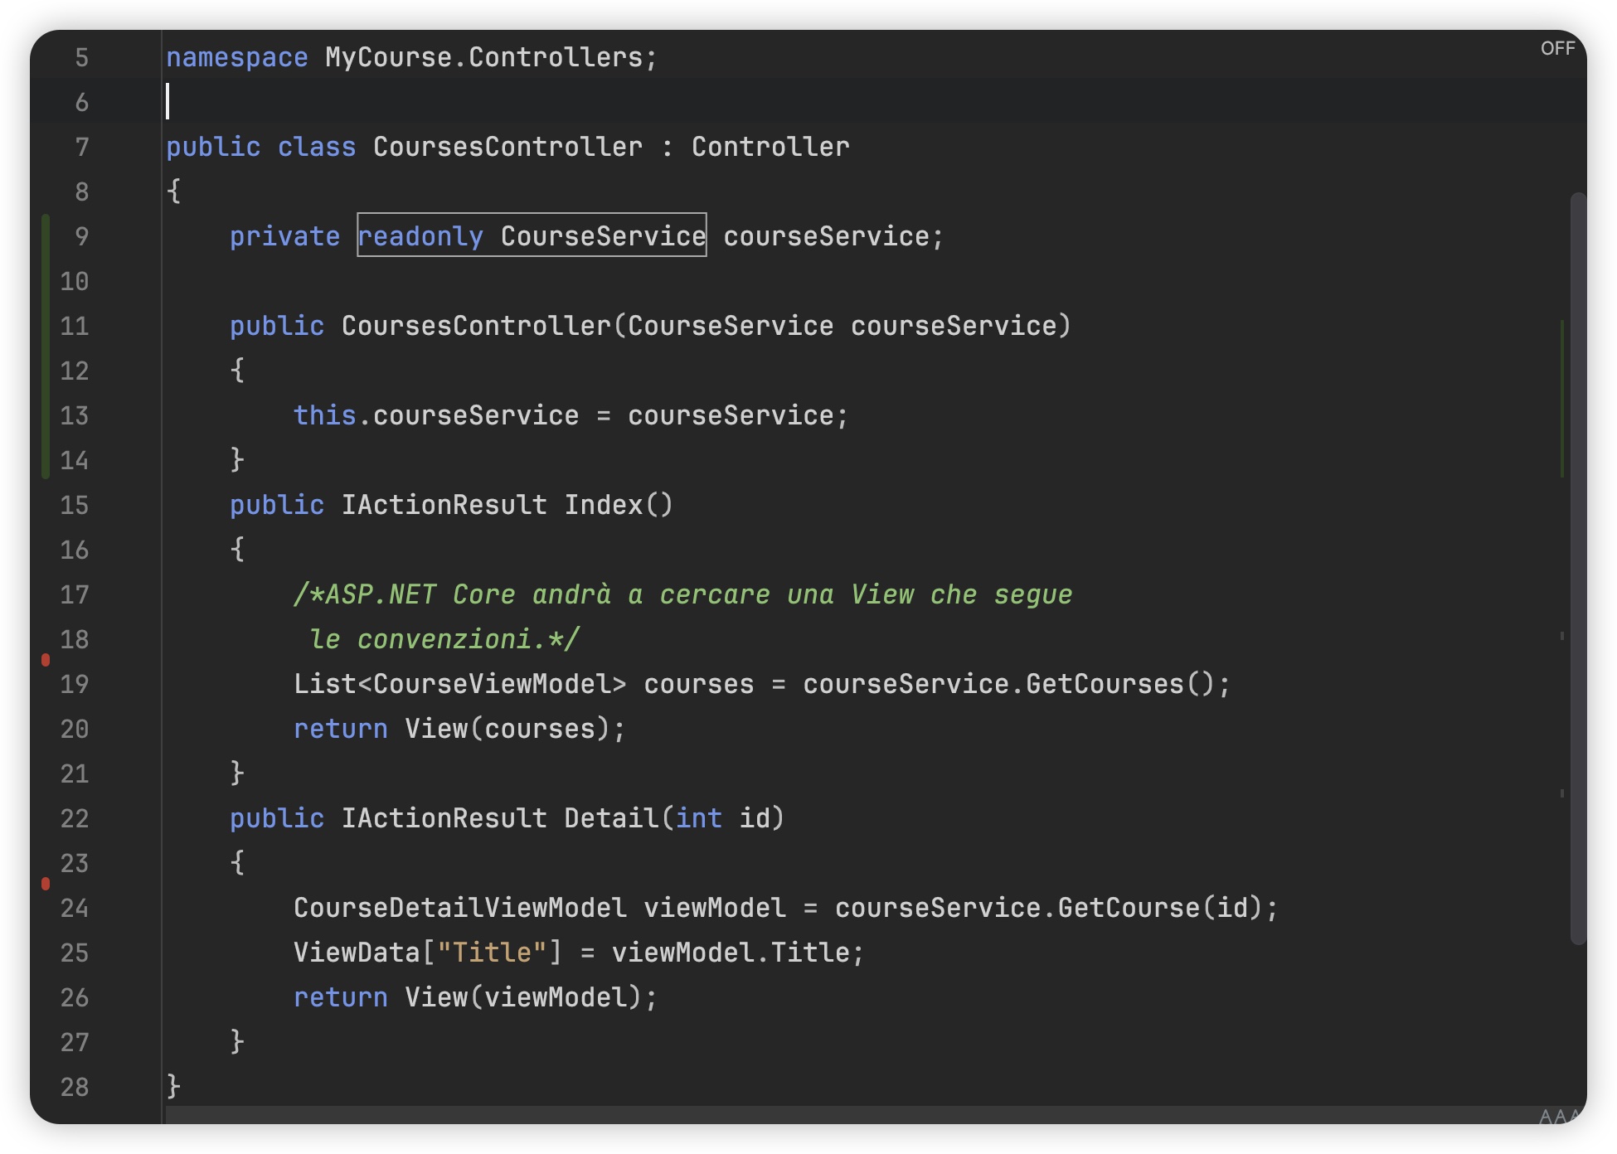The image size is (1617, 1154).
Task: Click the namespace keyword on line 5
Action: point(237,58)
